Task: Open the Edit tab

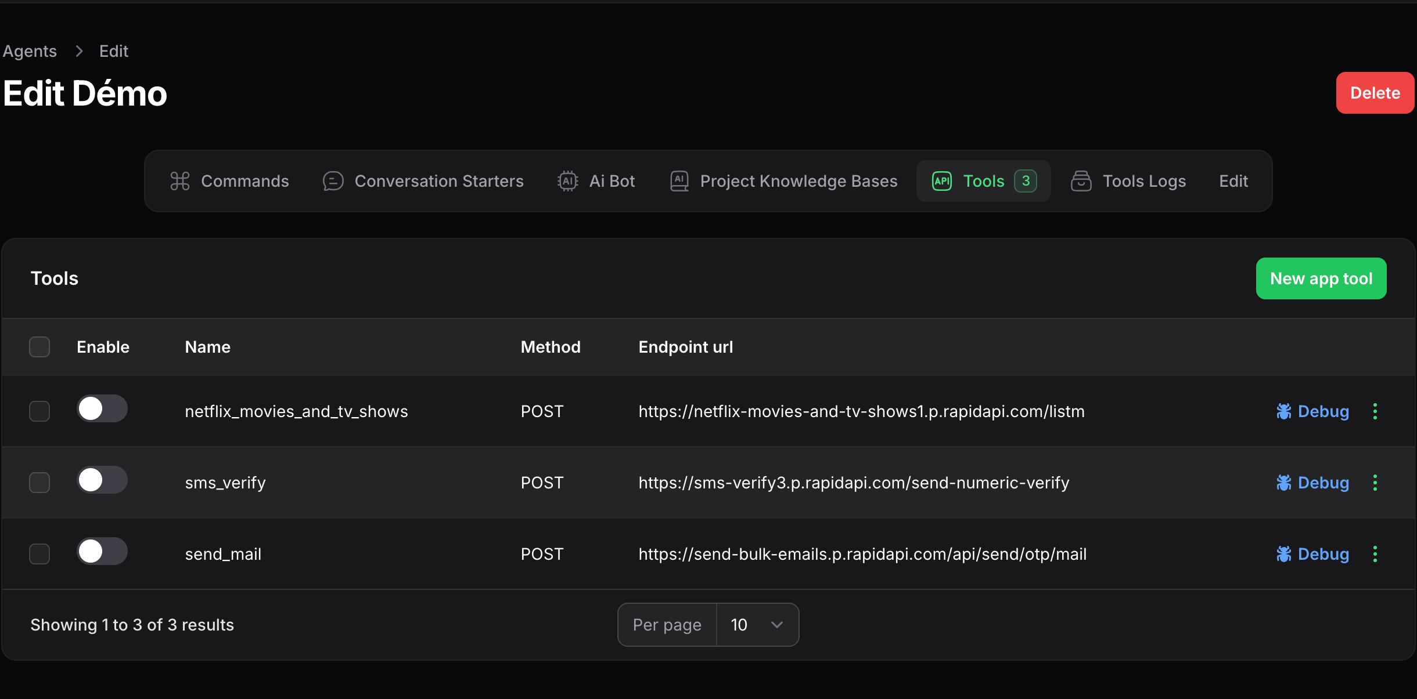Action: click(1233, 181)
